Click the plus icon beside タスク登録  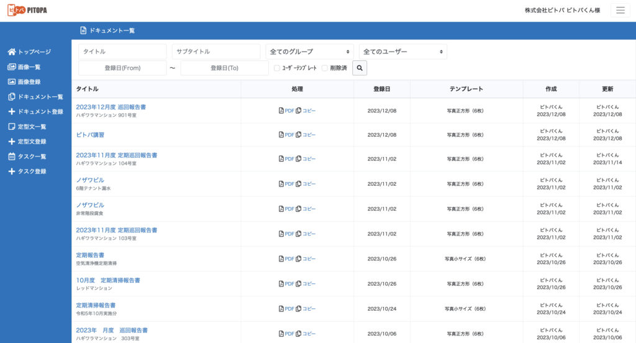click(x=12, y=171)
